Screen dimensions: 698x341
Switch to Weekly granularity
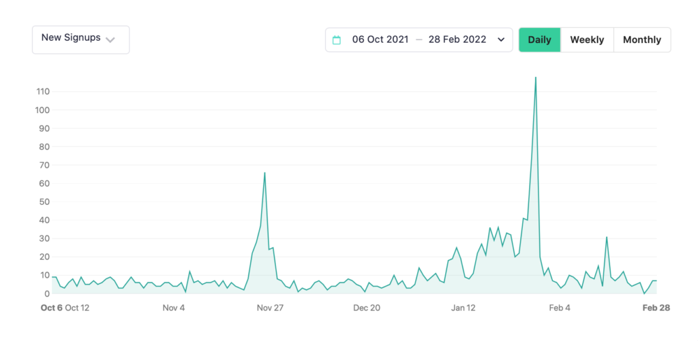[587, 40]
